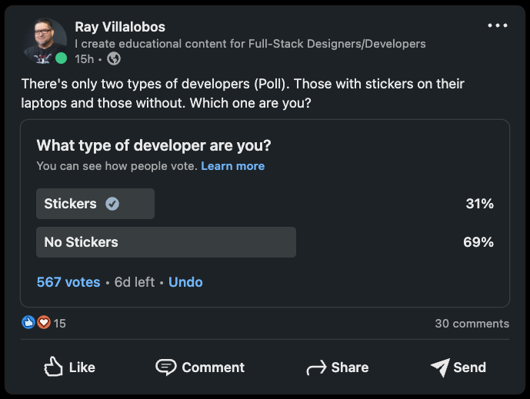This screenshot has height=399, width=530.
Task: Send the post via paper plane
Action: pyautogui.click(x=458, y=367)
